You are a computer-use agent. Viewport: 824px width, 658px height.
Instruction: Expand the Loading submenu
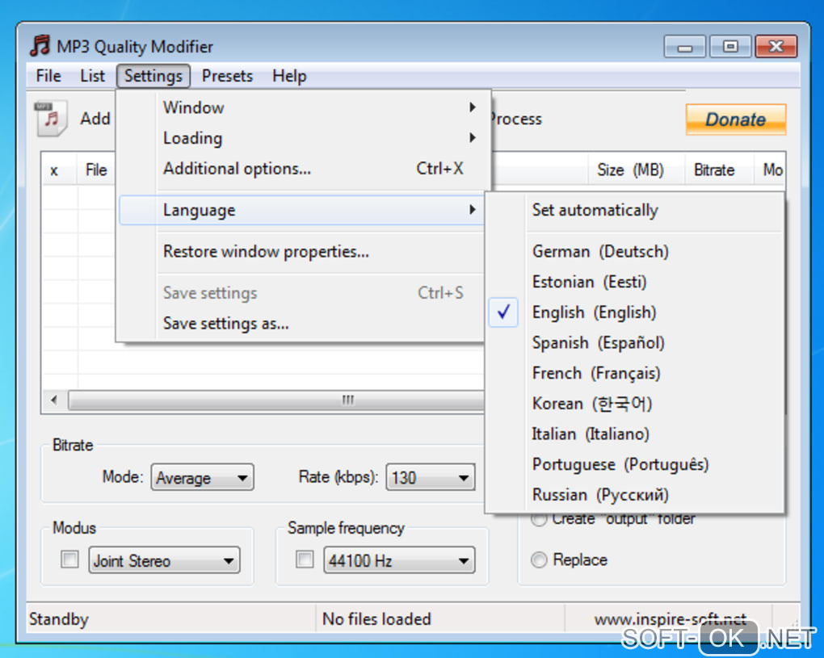coord(303,138)
